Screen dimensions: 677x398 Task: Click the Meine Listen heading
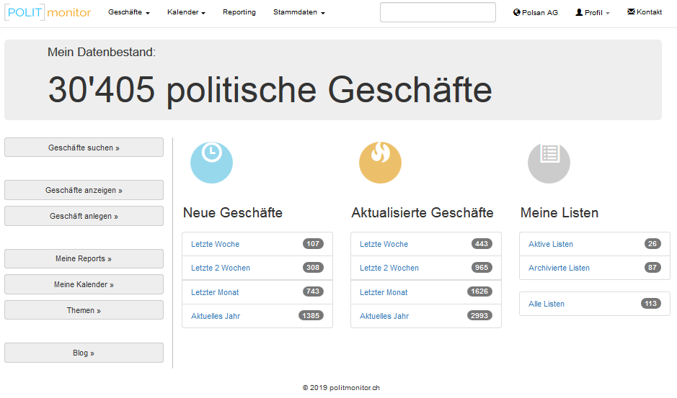[x=559, y=212]
